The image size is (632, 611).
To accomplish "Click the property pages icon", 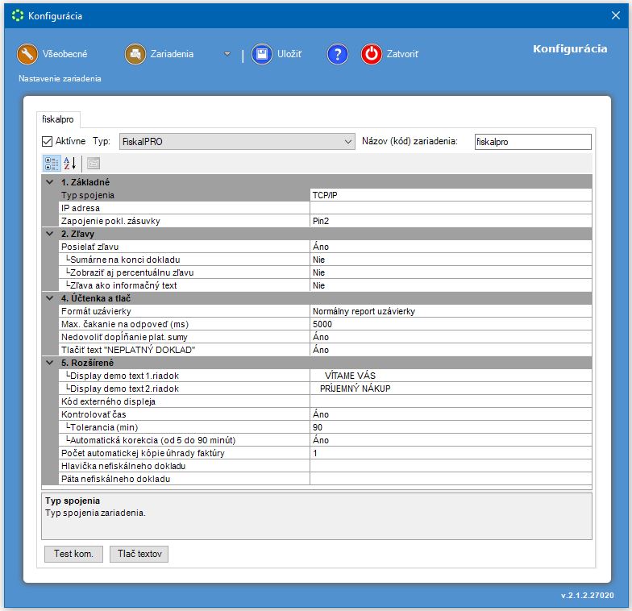I will pos(94,163).
